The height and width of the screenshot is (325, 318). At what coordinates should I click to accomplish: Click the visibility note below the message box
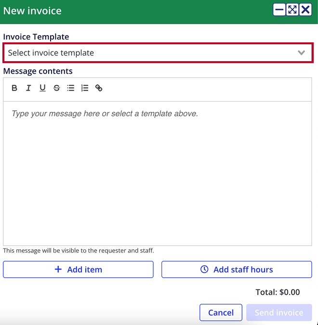click(x=79, y=250)
